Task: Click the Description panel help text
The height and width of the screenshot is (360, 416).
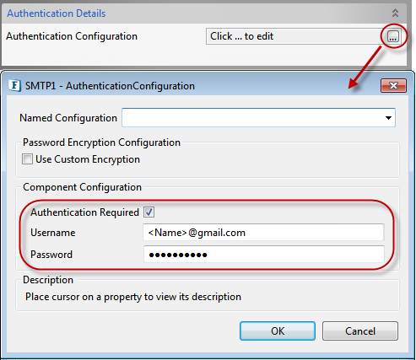Action: 133,297
